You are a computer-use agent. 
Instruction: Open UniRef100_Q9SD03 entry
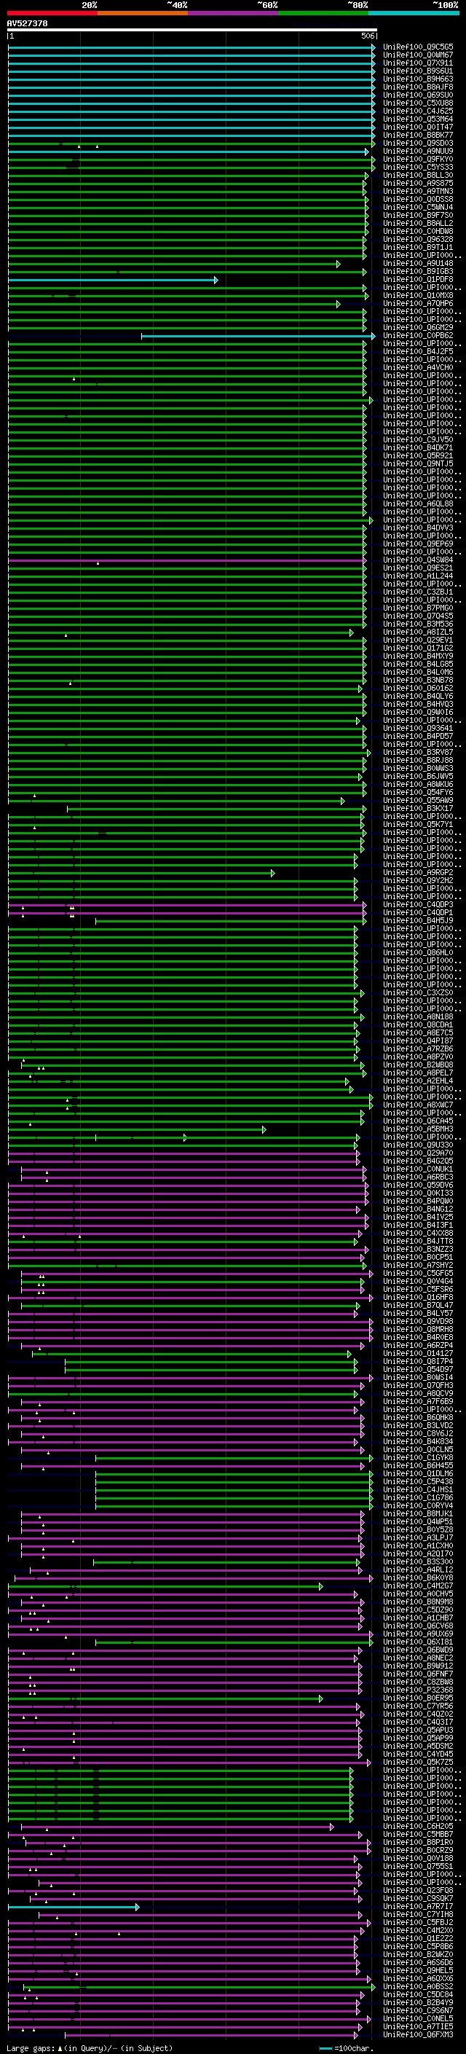(417, 143)
